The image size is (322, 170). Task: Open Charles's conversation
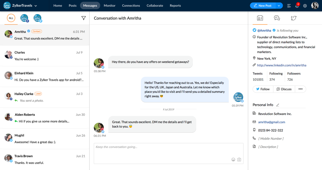coord(45,56)
